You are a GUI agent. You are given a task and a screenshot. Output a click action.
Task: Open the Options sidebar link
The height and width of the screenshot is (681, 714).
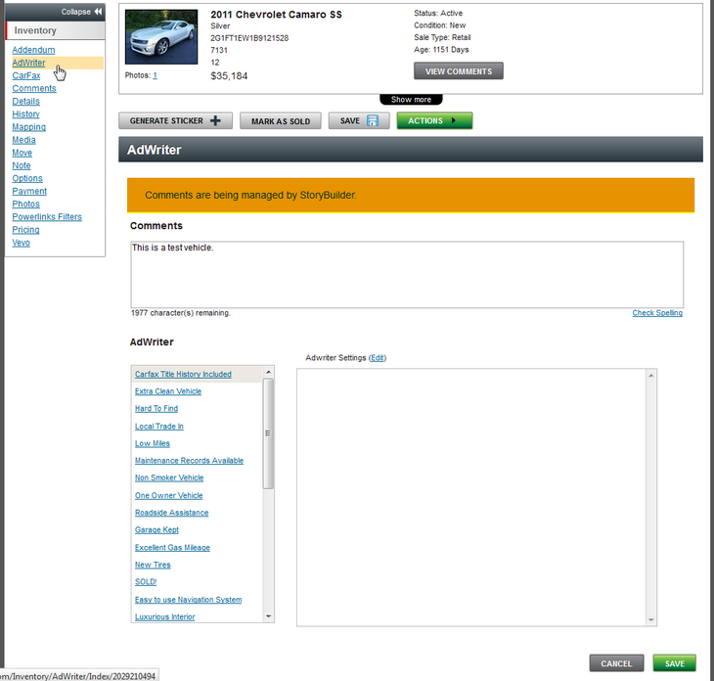(x=27, y=178)
